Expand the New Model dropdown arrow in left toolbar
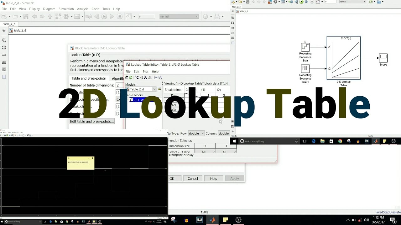Image resolution: width=401 pixels, height=225 pixels. click(x=10, y=17)
